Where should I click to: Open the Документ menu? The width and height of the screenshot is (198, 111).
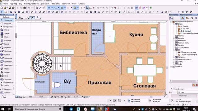(45, 4)
